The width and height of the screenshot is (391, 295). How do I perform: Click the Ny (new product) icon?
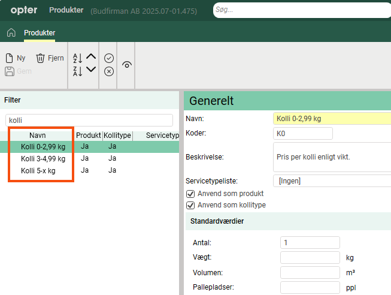pos(10,58)
